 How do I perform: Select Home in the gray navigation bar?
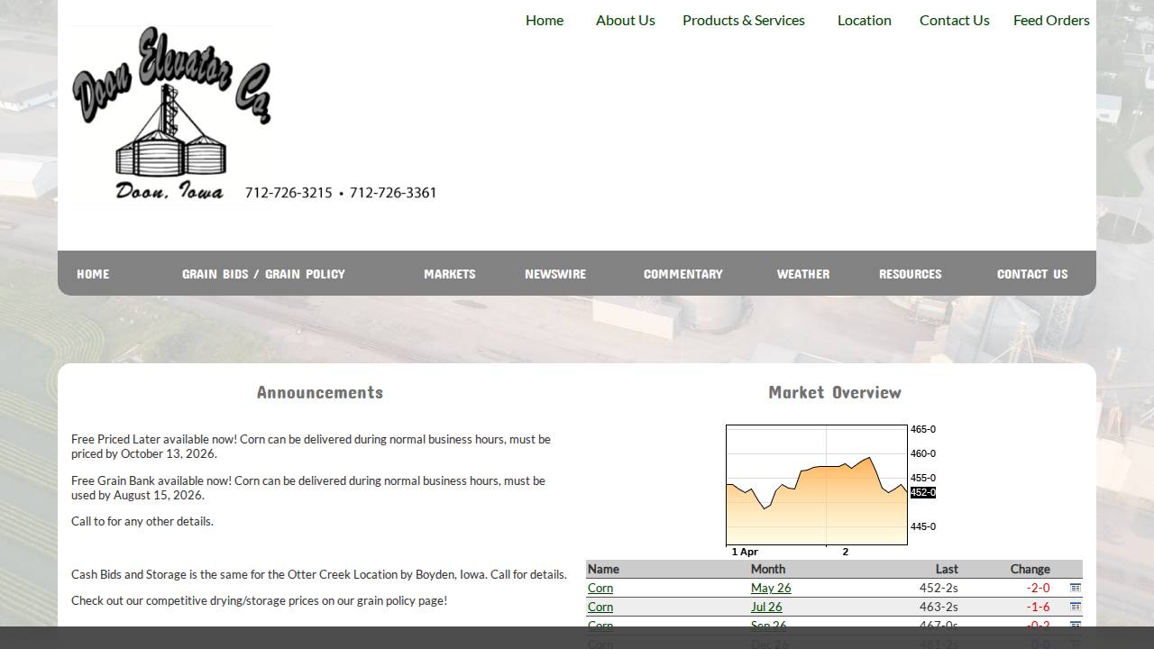click(93, 274)
